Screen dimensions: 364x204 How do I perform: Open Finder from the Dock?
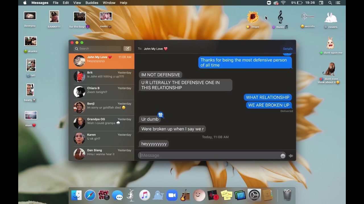[76, 195]
